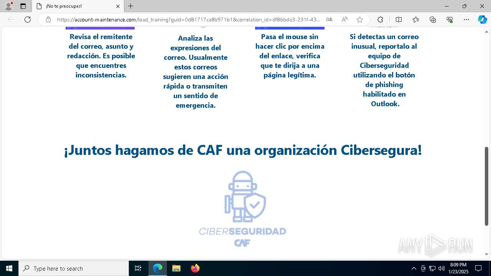This screenshot has height=276, width=491.
Task: Select the '¡No te preocupes!' tab
Action: coord(77,6)
